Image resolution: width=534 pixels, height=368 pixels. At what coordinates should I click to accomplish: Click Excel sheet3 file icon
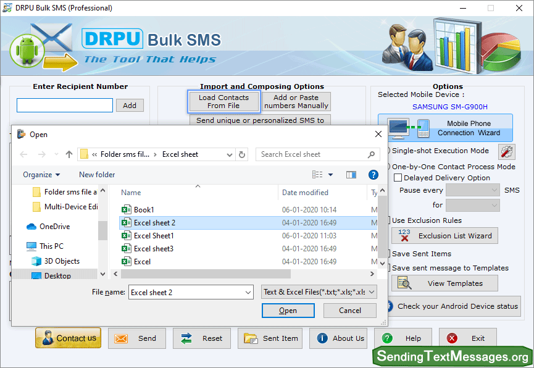click(x=127, y=248)
